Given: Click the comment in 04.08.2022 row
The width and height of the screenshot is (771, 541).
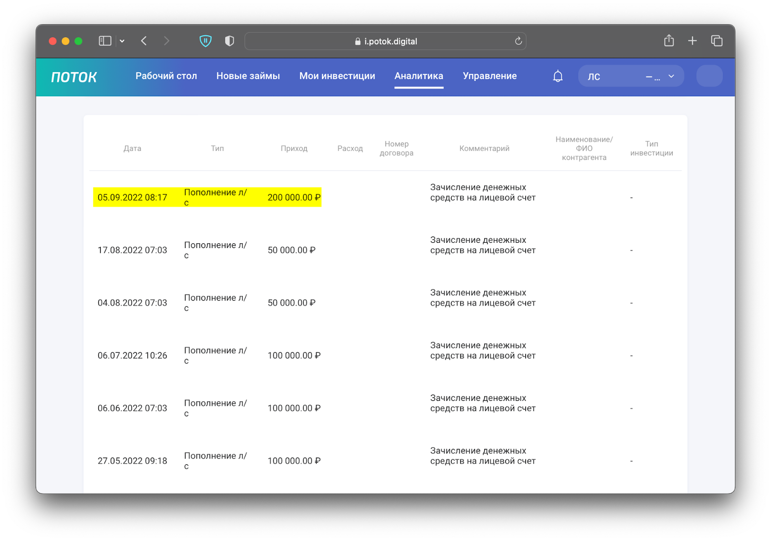Looking at the screenshot, I should (x=483, y=298).
